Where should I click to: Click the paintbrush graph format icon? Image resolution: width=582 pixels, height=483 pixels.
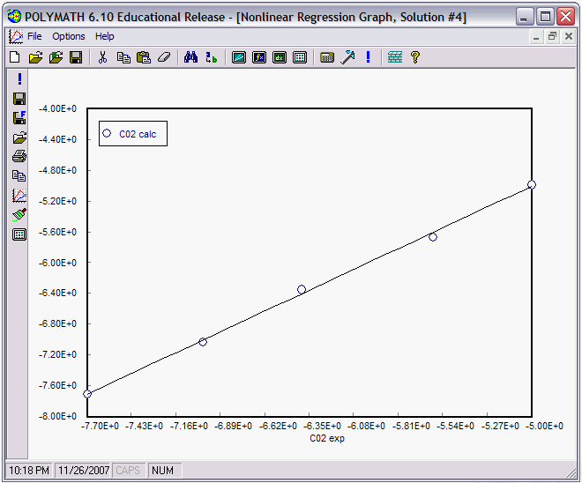pyautogui.click(x=19, y=214)
